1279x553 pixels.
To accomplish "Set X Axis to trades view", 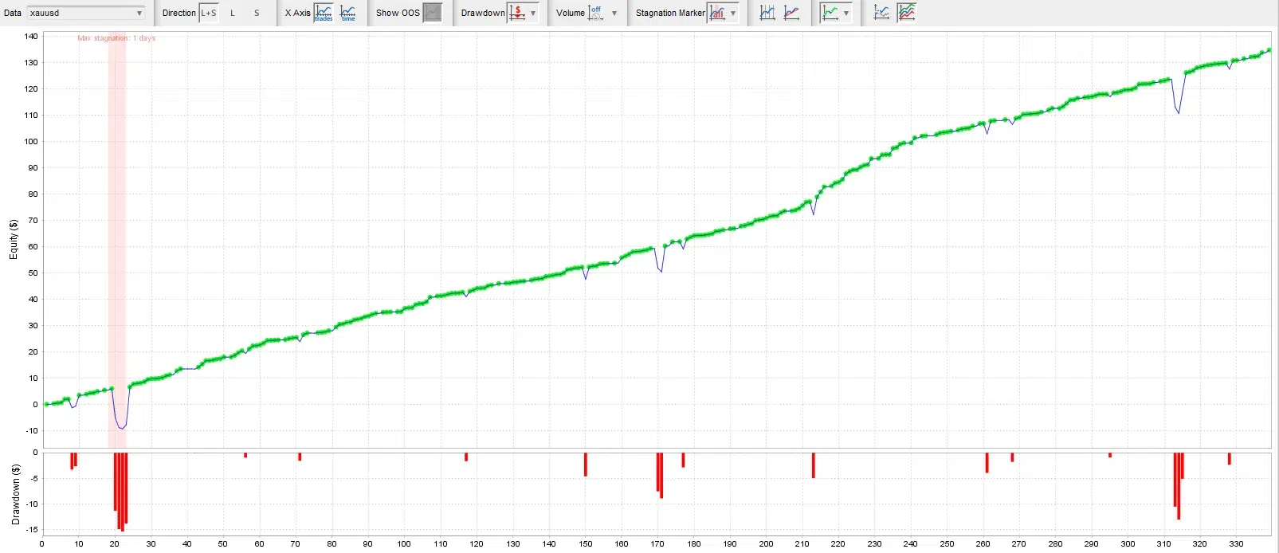I will tap(324, 13).
